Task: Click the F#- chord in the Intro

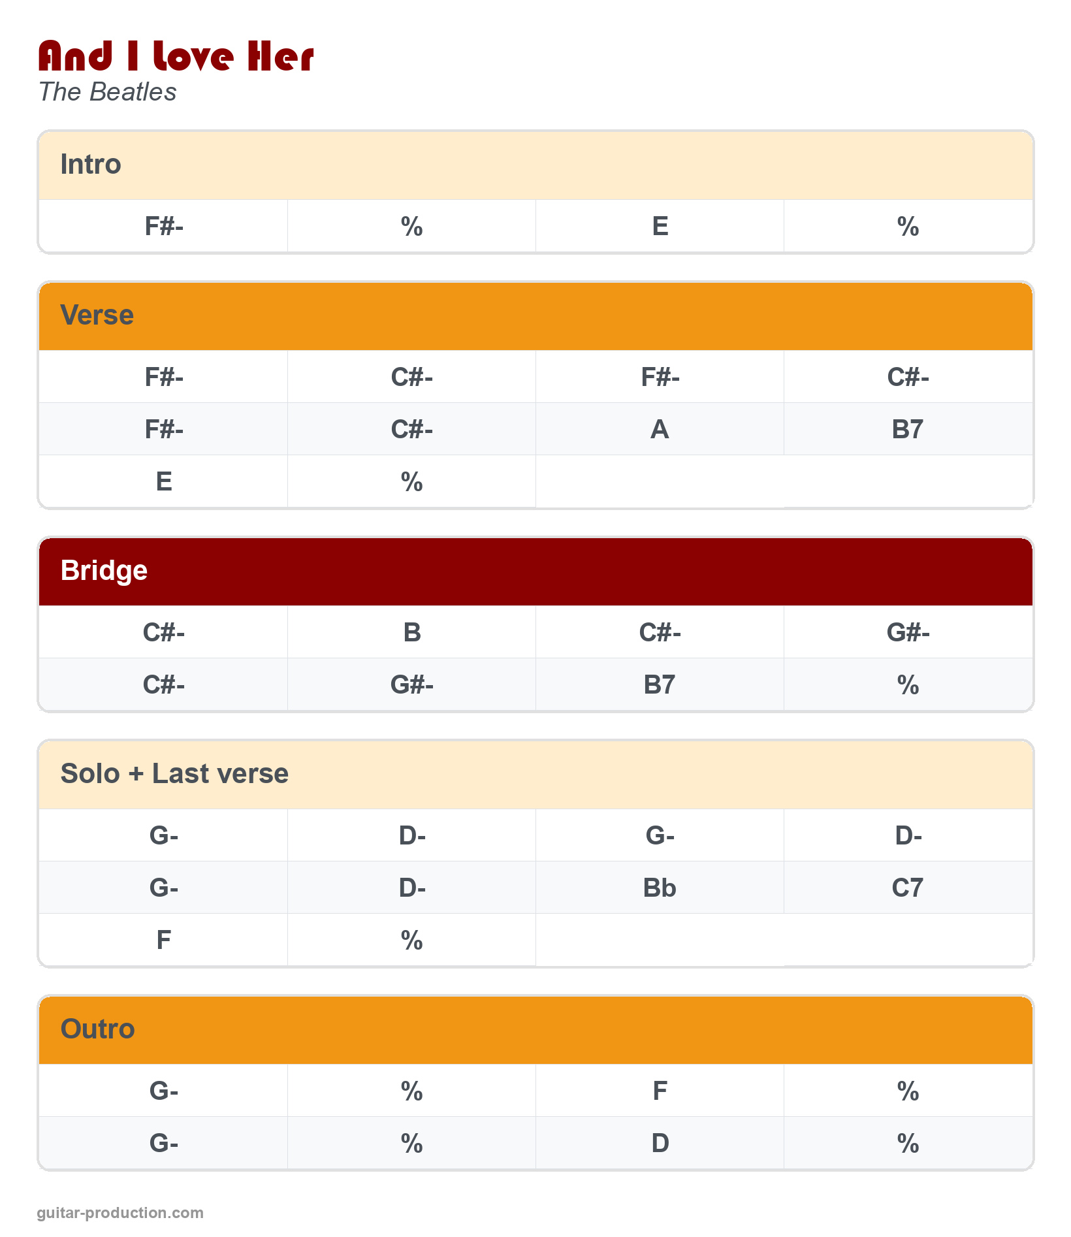Action: coord(164,227)
